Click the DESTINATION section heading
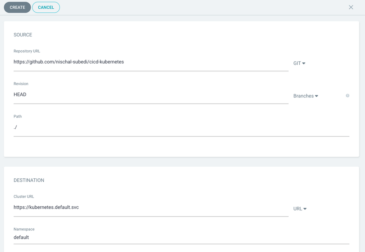 coord(29,180)
